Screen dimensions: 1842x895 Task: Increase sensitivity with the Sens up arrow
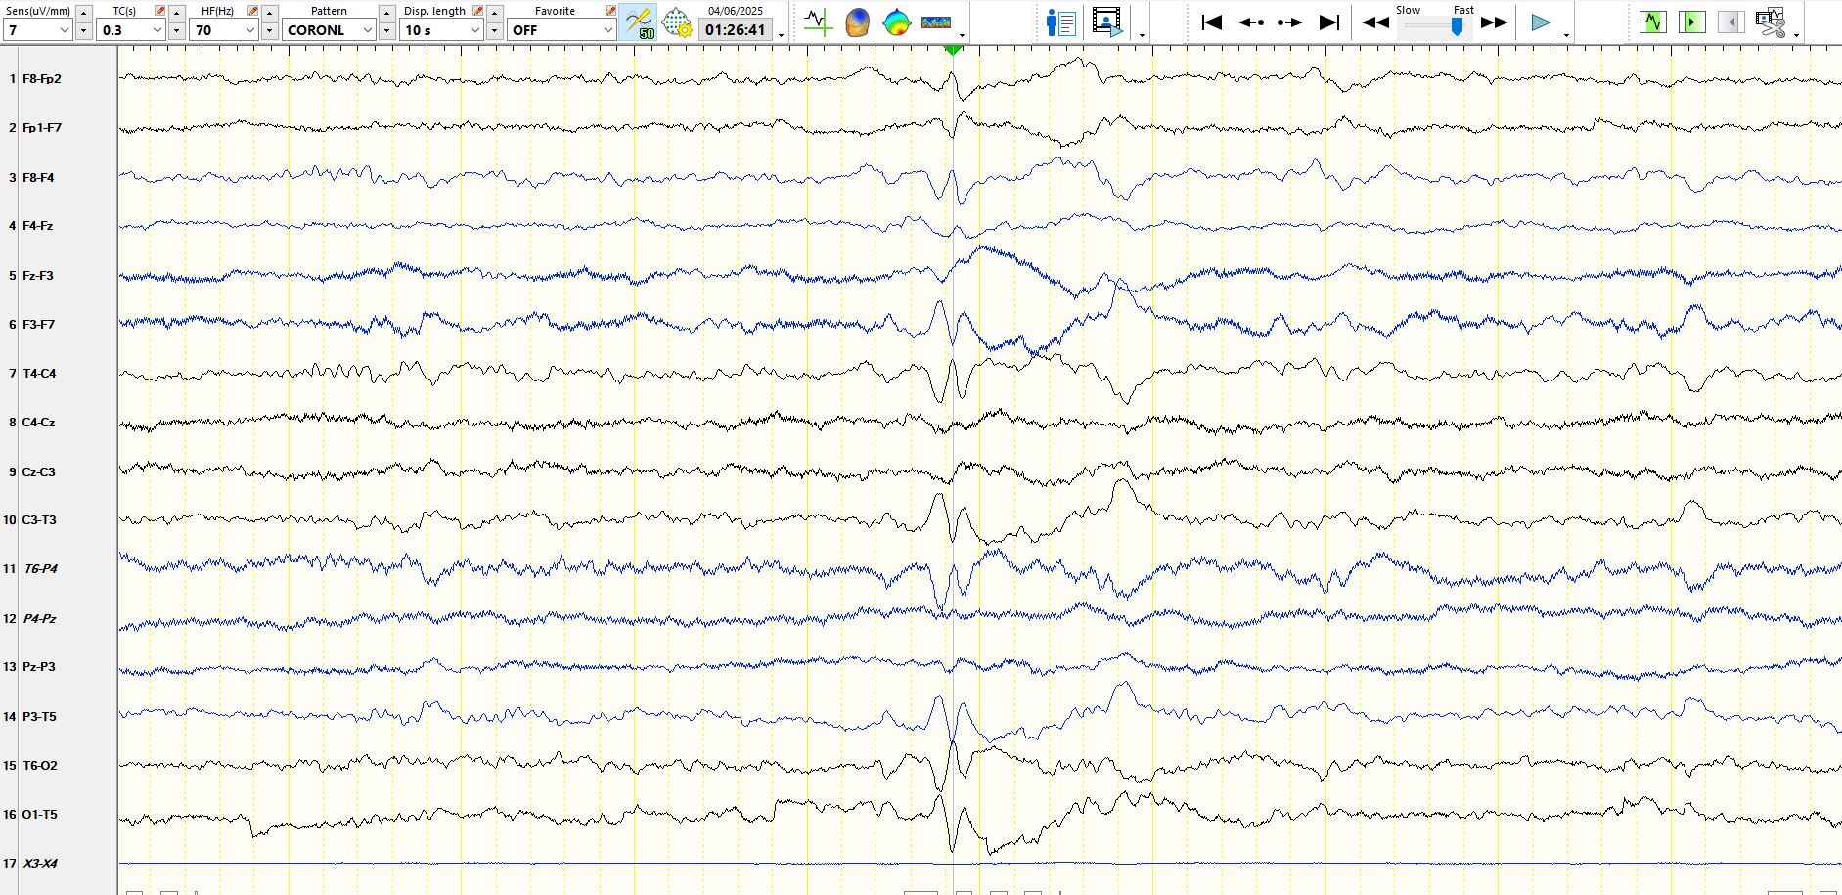coord(83,13)
